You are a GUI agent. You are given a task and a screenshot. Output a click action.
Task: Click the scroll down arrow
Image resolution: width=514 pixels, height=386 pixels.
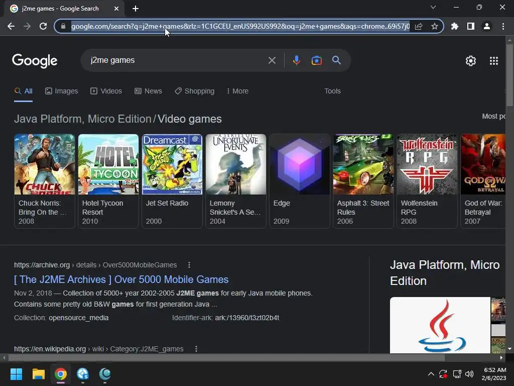(509, 349)
